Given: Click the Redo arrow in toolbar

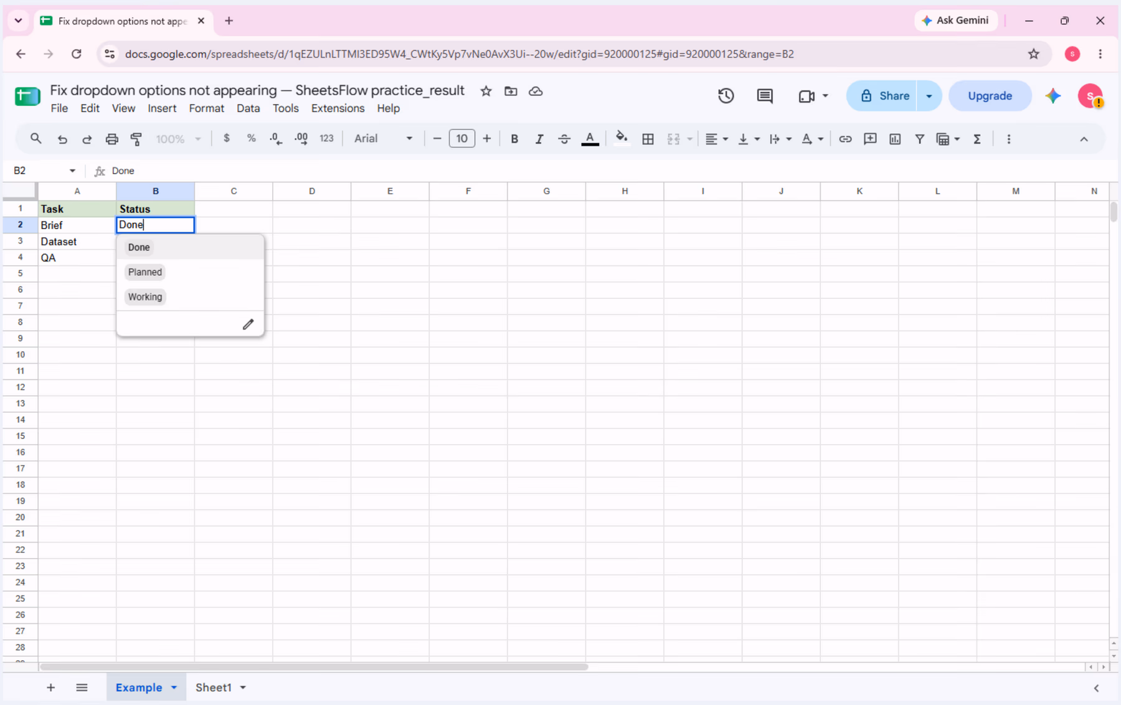Looking at the screenshot, I should point(87,139).
